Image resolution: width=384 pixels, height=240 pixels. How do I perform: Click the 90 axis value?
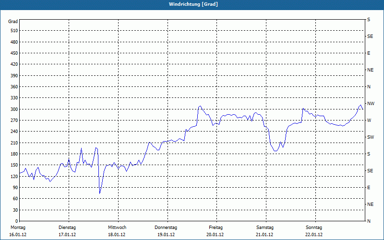pyautogui.click(x=15, y=188)
